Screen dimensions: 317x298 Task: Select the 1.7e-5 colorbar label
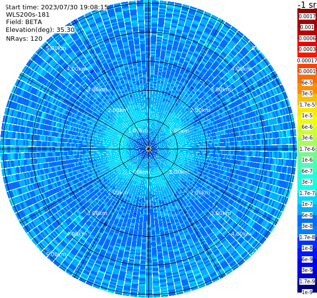pos(307,105)
